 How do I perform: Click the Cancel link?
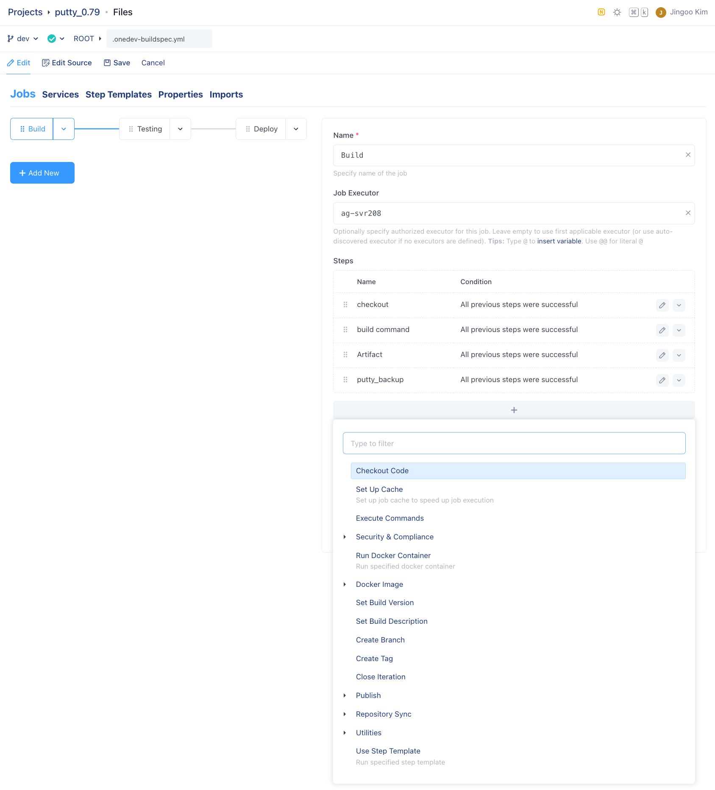point(153,63)
